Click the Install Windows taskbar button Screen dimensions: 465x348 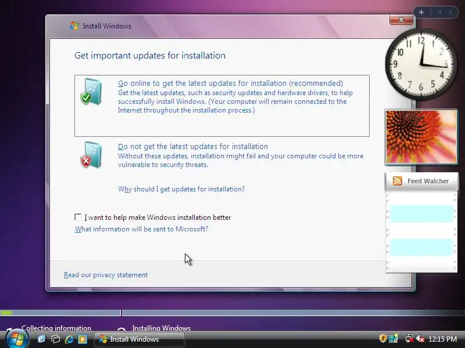pos(139,339)
